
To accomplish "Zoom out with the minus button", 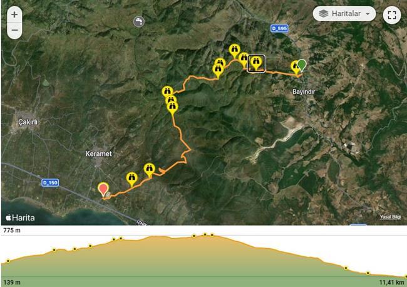I will point(14,30).
